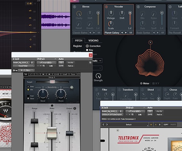
Task: Open the LA-2A Default preset menu
Action: [x=129, y=125]
